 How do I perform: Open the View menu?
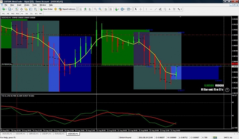coord(12,5)
